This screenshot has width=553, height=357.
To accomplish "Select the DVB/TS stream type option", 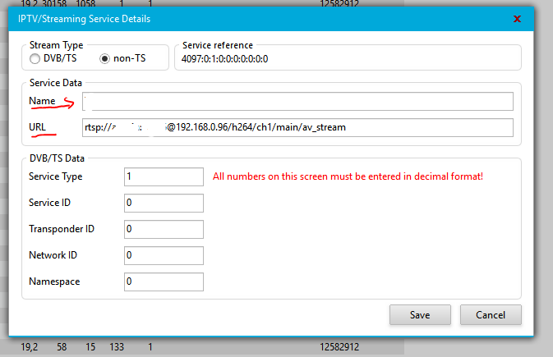I will (35, 59).
